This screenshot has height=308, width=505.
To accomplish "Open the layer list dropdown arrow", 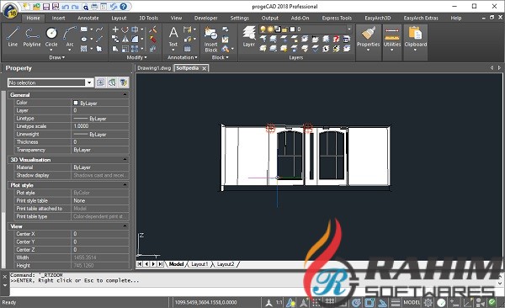I will 349,29.
